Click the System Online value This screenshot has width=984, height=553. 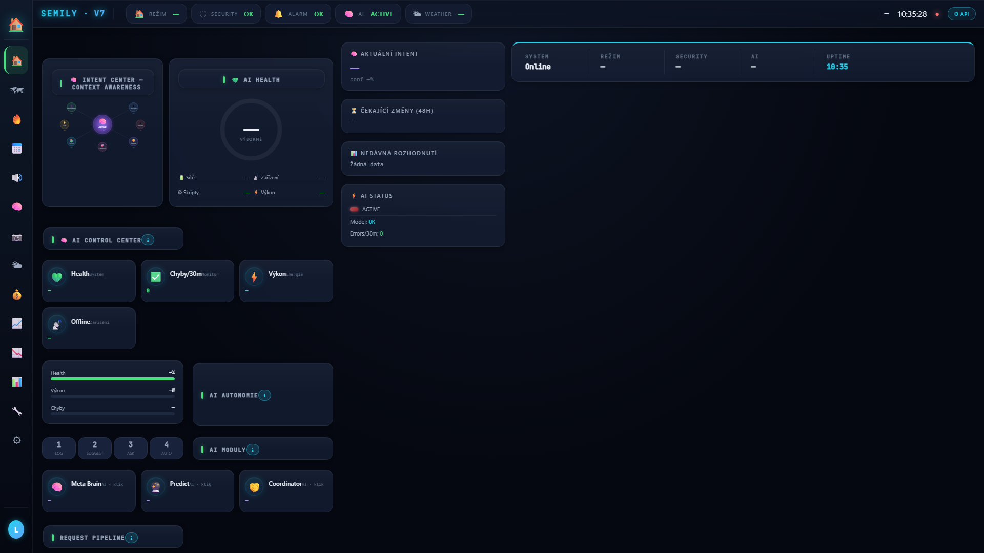coord(538,67)
